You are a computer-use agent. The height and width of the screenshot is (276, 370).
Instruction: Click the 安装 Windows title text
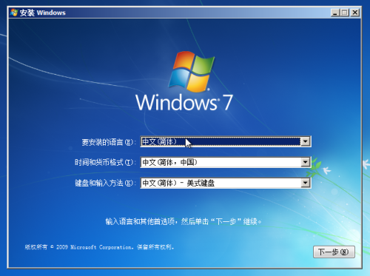(x=43, y=13)
